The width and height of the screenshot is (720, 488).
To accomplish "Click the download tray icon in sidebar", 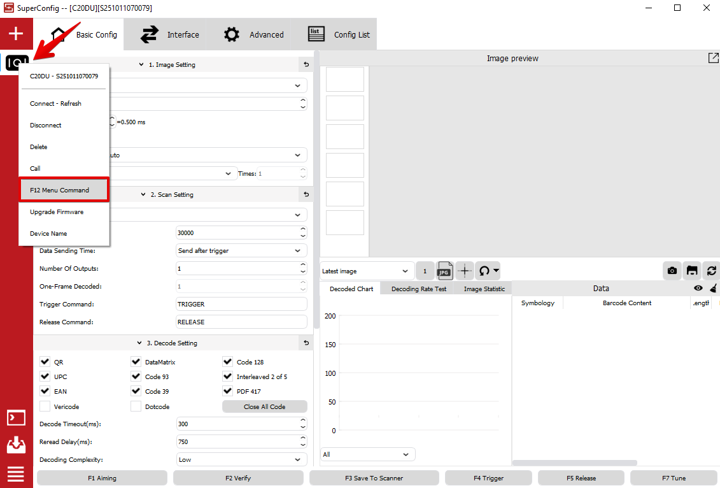I will (16, 445).
